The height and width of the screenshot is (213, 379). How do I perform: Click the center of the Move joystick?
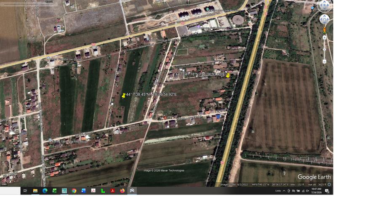pyautogui.click(x=324, y=19)
